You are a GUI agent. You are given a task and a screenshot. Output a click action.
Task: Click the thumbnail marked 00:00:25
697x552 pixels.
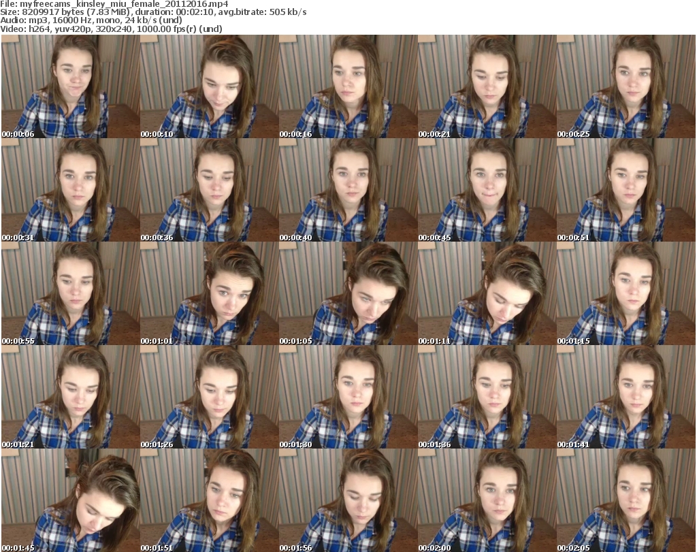626,86
